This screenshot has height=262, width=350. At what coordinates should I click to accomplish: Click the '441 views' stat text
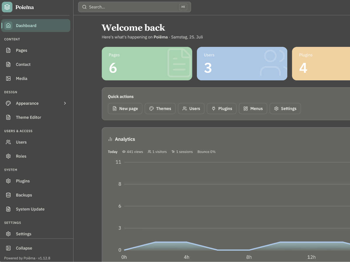click(x=135, y=152)
